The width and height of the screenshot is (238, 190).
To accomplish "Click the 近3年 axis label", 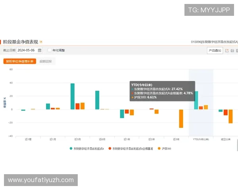I will 176,139.
